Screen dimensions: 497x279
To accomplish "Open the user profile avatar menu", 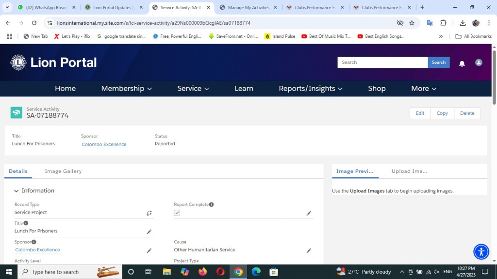I will tap(479, 62).
